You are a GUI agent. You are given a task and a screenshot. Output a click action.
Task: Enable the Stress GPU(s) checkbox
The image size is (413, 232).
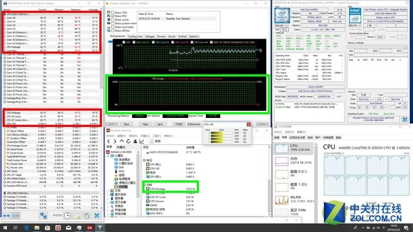pos(113,30)
